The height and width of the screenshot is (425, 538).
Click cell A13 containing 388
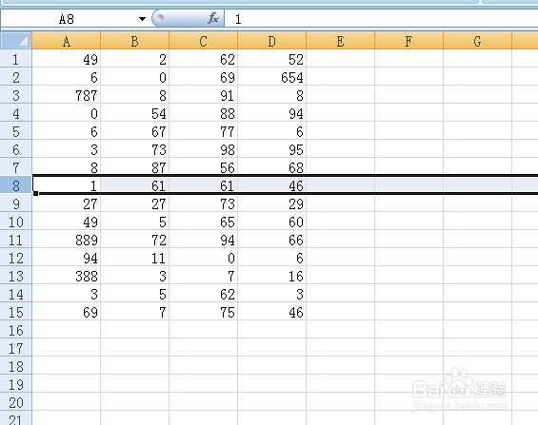tap(67, 276)
